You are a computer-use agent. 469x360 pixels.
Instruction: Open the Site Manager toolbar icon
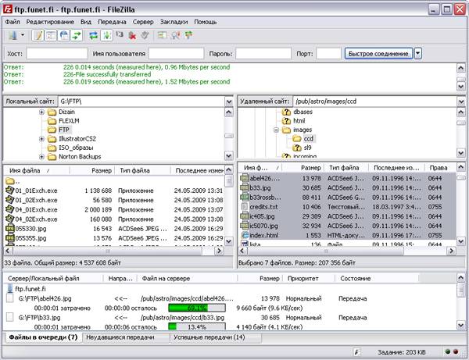coord(13,36)
